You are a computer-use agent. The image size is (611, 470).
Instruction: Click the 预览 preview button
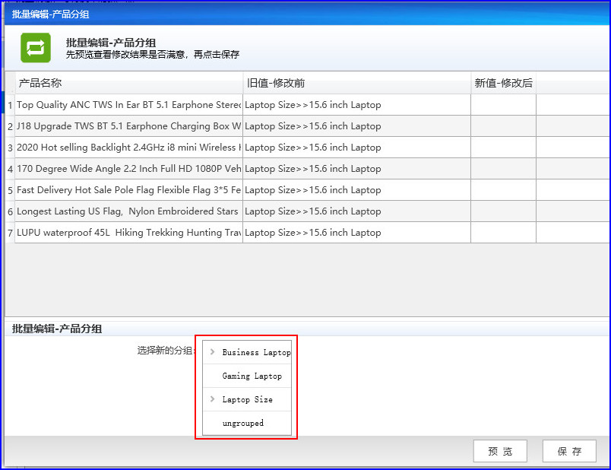[500, 451]
